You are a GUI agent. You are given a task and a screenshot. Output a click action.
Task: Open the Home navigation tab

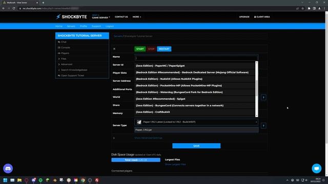[x=59, y=26]
